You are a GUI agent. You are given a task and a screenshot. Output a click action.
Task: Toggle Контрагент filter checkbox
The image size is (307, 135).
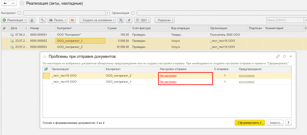19,13
